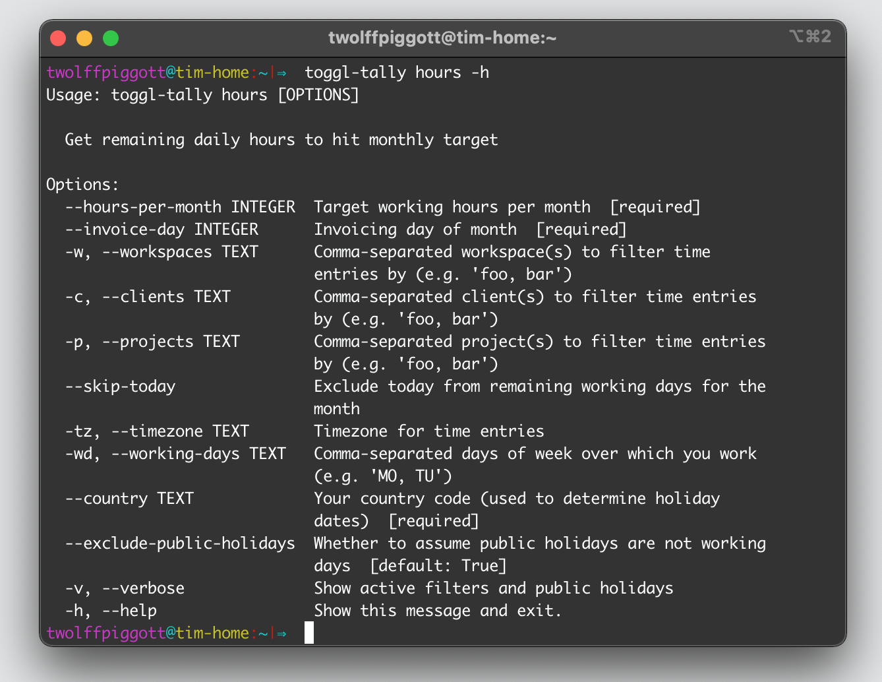This screenshot has width=882, height=682.
Task: Toggle the --skip-today flag text
Action: pyautogui.click(x=119, y=386)
